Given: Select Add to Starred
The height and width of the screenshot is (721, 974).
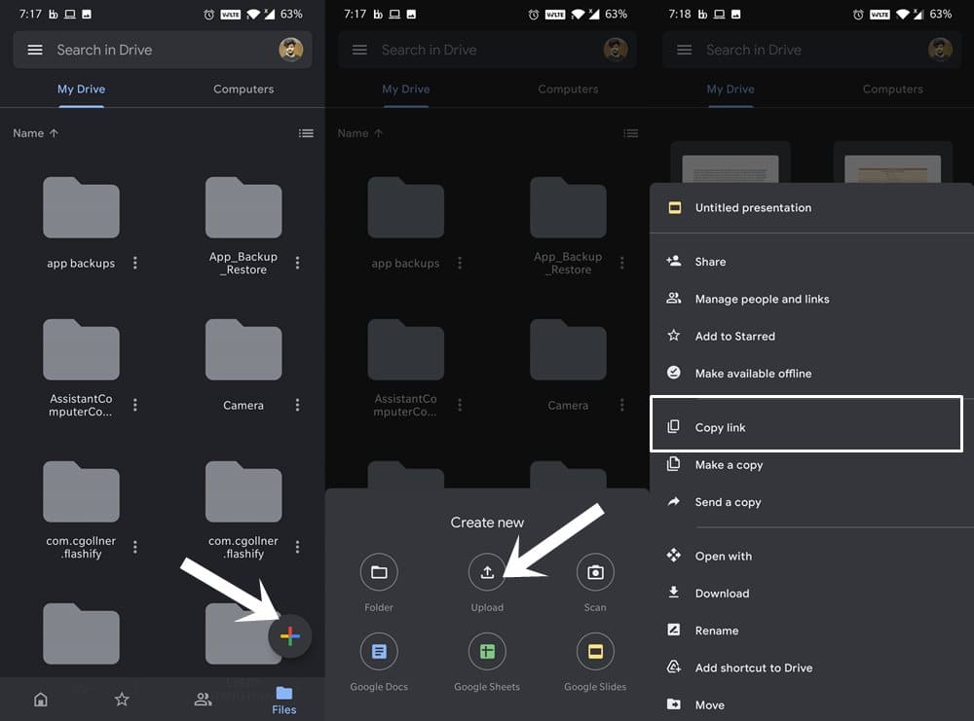Looking at the screenshot, I should coord(811,337).
